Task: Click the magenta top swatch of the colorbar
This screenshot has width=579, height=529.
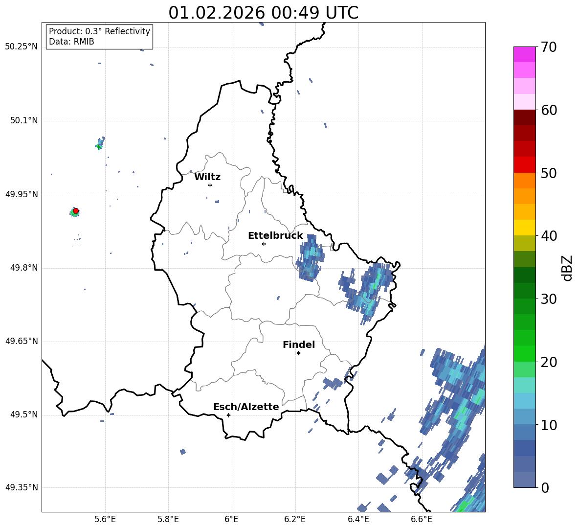Action: click(x=524, y=54)
